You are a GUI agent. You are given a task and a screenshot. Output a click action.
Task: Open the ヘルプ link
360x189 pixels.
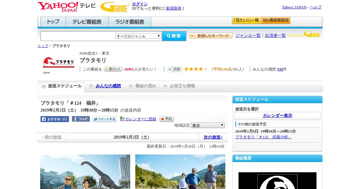pos(316,7)
